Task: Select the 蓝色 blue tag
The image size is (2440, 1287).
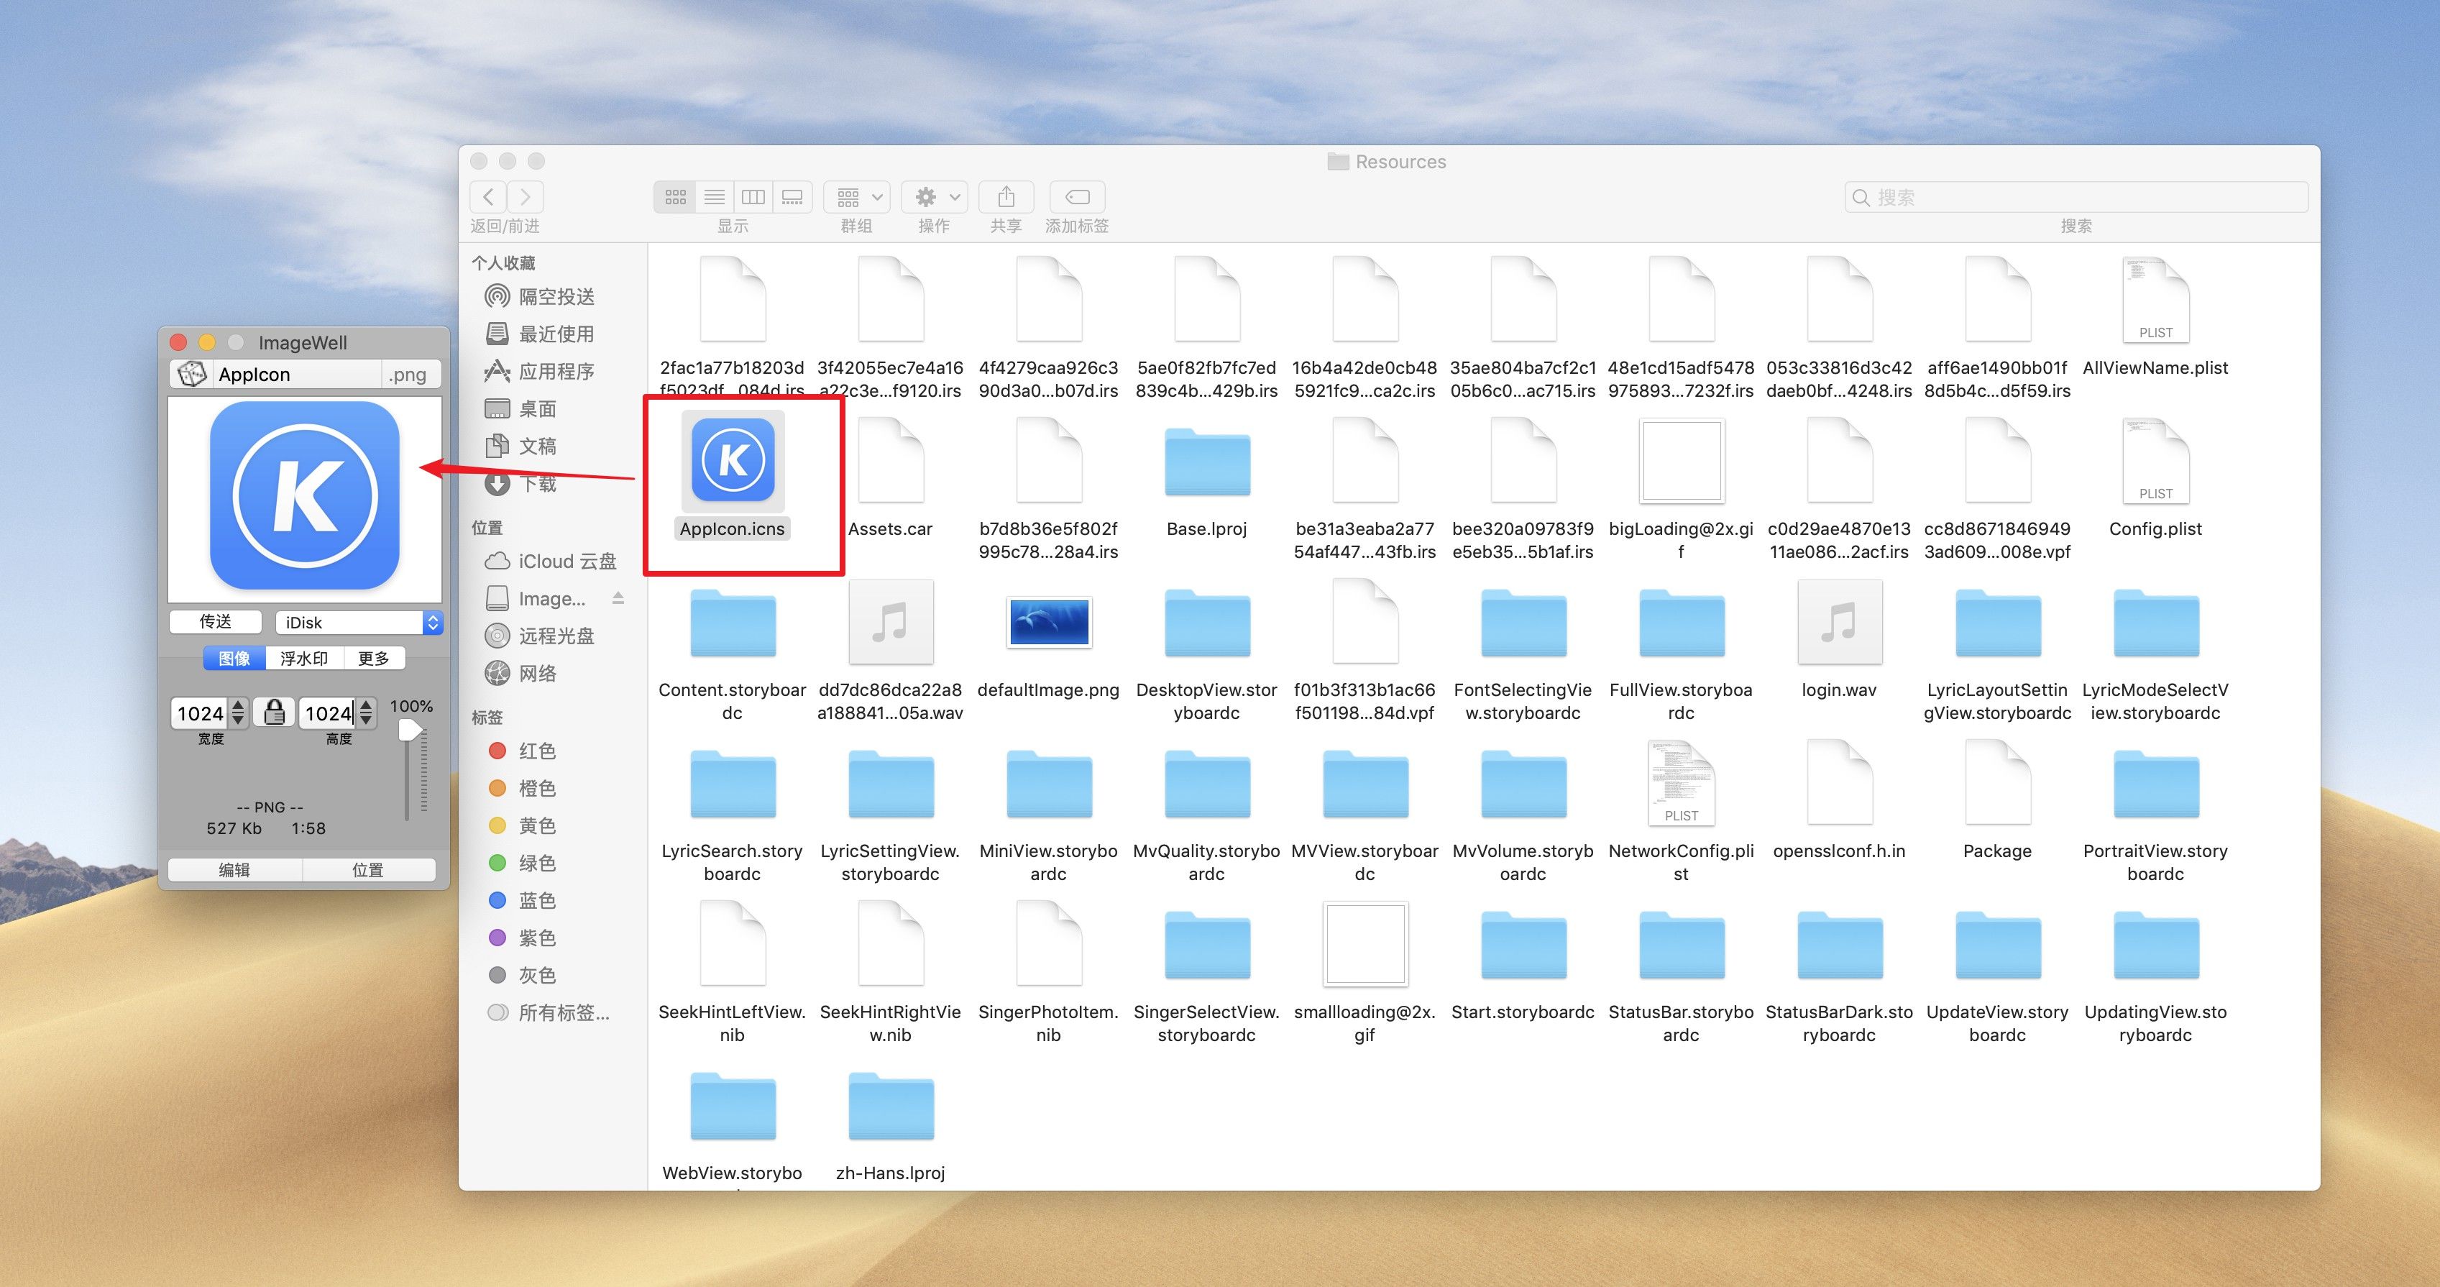Action: pos(522,901)
